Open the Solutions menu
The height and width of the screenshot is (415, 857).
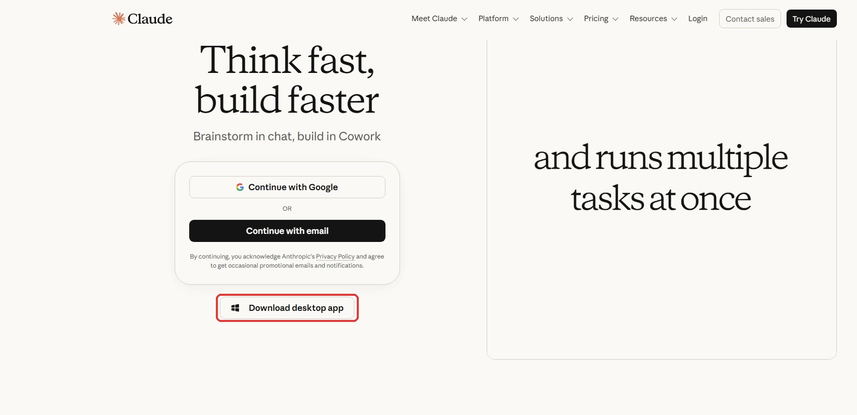[552, 19]
